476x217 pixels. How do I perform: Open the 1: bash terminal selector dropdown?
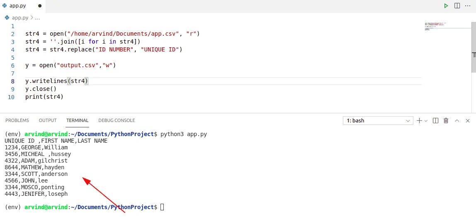pos(378,120)
